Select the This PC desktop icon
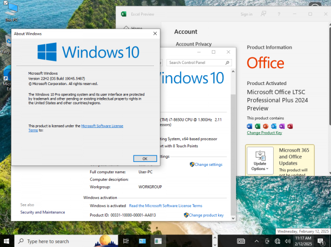This screenshot has height=247, width=331. tap(11, 12)
